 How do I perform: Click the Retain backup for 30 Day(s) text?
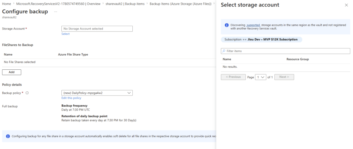click(x=99, y=120)
